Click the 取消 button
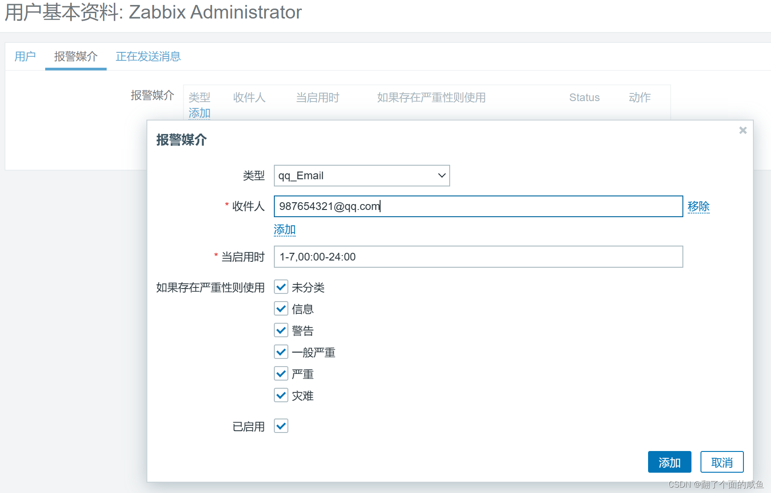Image resolution: width=771 pixels, height=493 pixels. 722,462
